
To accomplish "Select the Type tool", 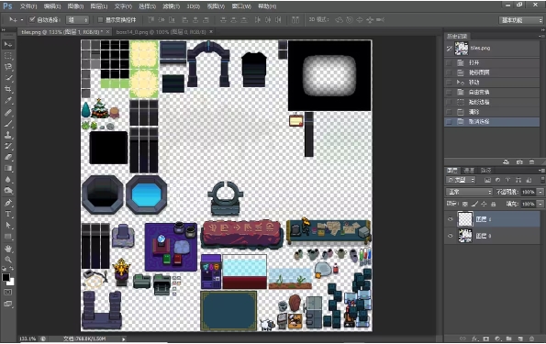I will tap(8, 214).
